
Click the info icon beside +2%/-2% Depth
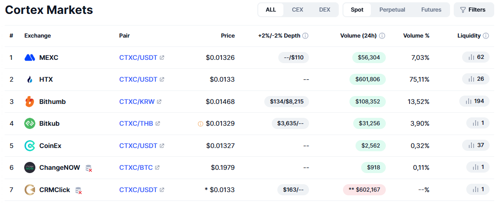pyautogui.click(x=305, y=36)
